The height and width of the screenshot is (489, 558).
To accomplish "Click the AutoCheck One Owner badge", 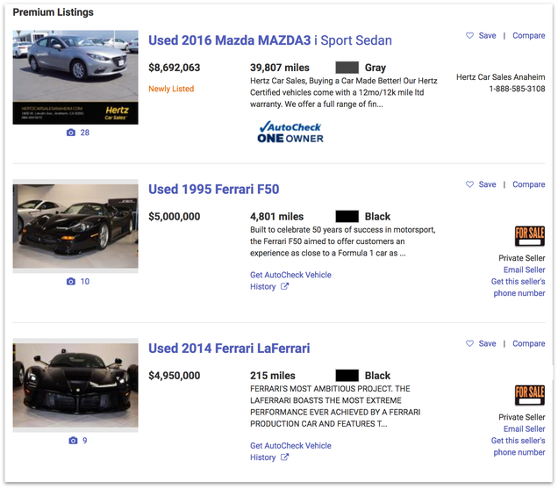I will (x=290, y=133).
